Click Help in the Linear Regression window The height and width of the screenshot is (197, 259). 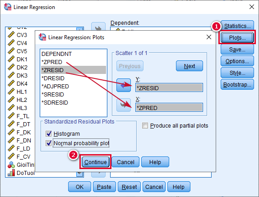click(179, 187)
